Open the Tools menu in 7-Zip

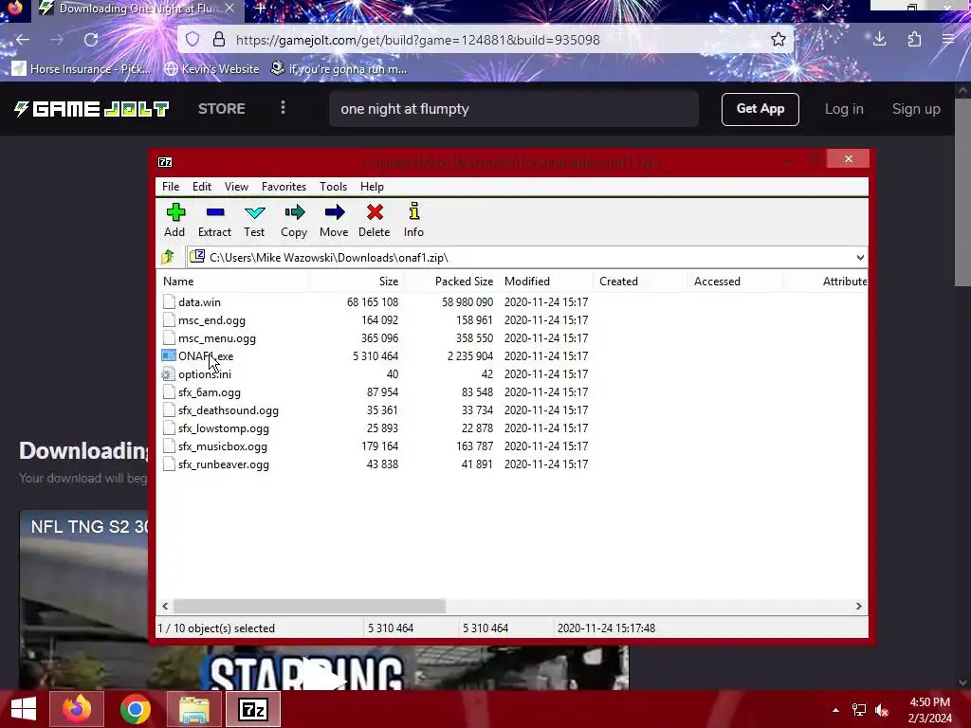click(x=333, y=187)
